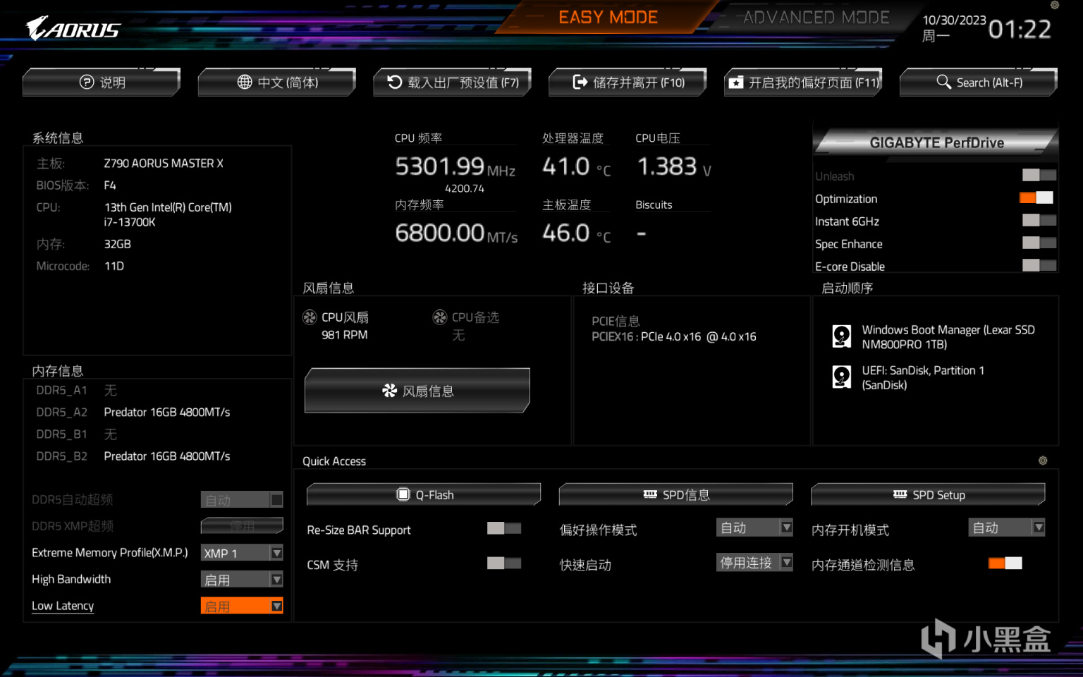Click the CPU voltage 1.383 V value
Viewport: 1083px width, 677px height.
pos(674,167)
